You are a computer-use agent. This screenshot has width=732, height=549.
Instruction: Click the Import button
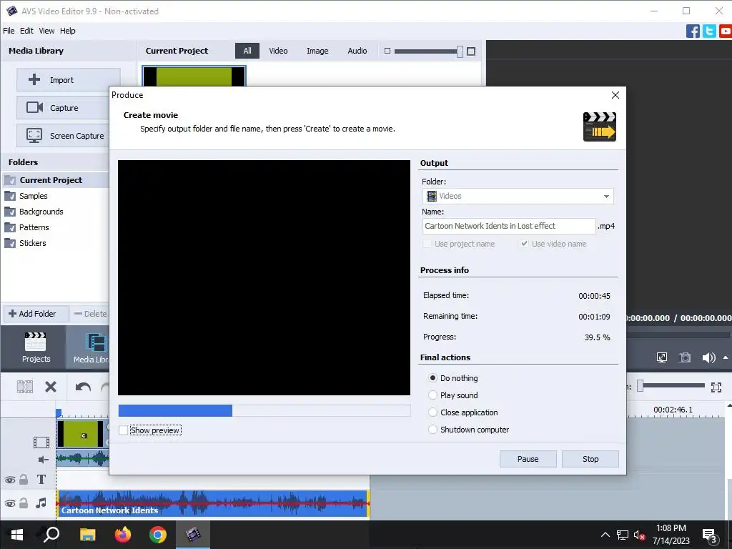point(69,80)
